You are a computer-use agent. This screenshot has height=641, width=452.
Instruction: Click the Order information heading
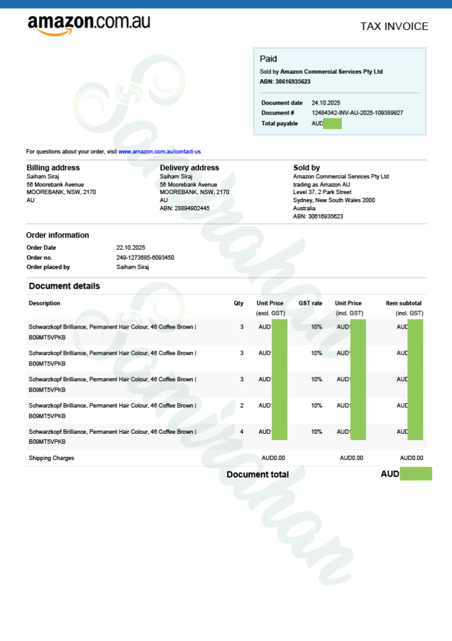tap(58, 235)
